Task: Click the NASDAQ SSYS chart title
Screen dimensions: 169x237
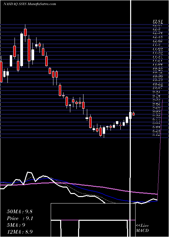Action: click(x=30, y=4)
